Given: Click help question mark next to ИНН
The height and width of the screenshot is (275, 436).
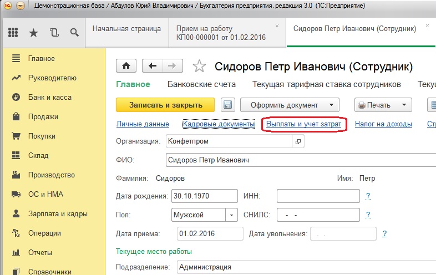Looking at the screenshot, I should tap(368, 196).
